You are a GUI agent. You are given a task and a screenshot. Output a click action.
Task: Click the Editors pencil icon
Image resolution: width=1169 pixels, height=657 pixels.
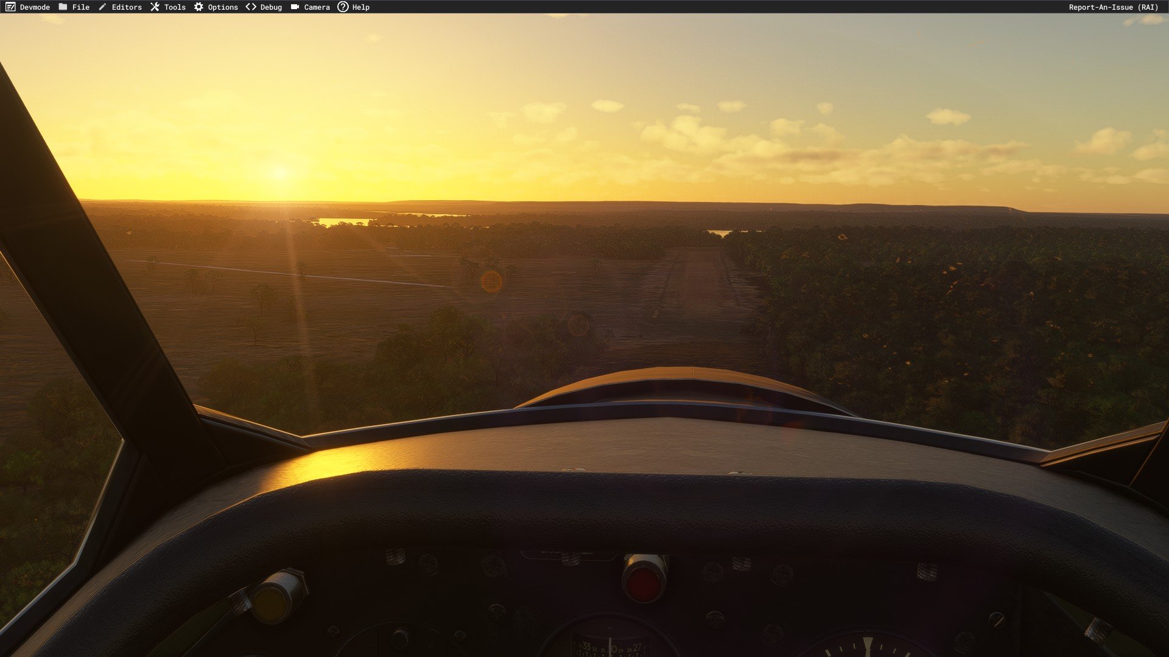102,7
